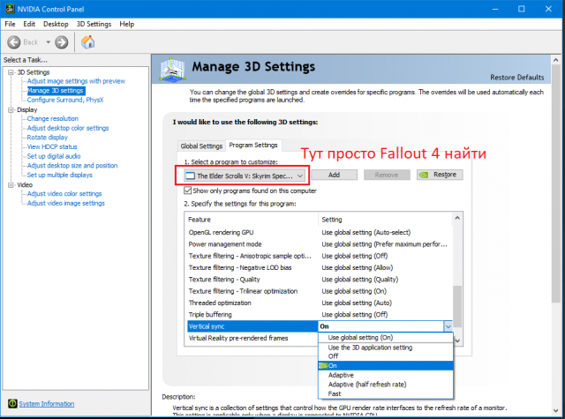Select 'Adaptive (half refresh rate)' option
The width and height of the screenshot is (565, 419).
[366, 385]
